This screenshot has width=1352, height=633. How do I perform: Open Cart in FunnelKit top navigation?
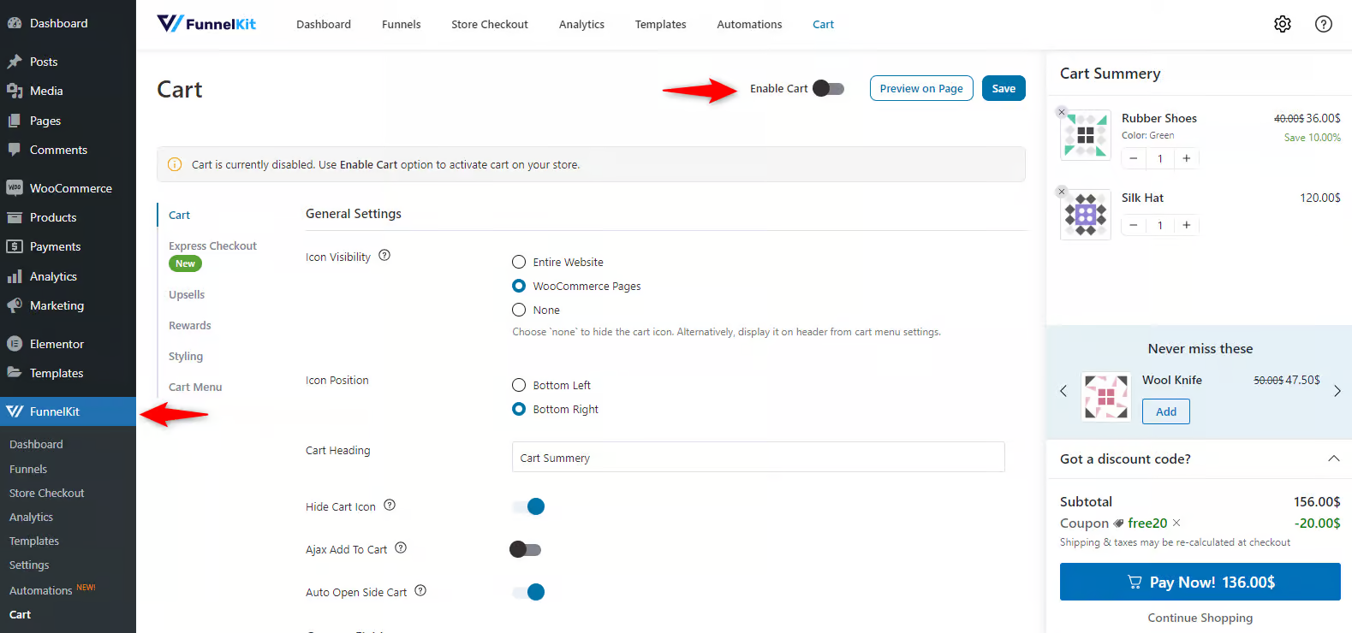pos(823,24)
